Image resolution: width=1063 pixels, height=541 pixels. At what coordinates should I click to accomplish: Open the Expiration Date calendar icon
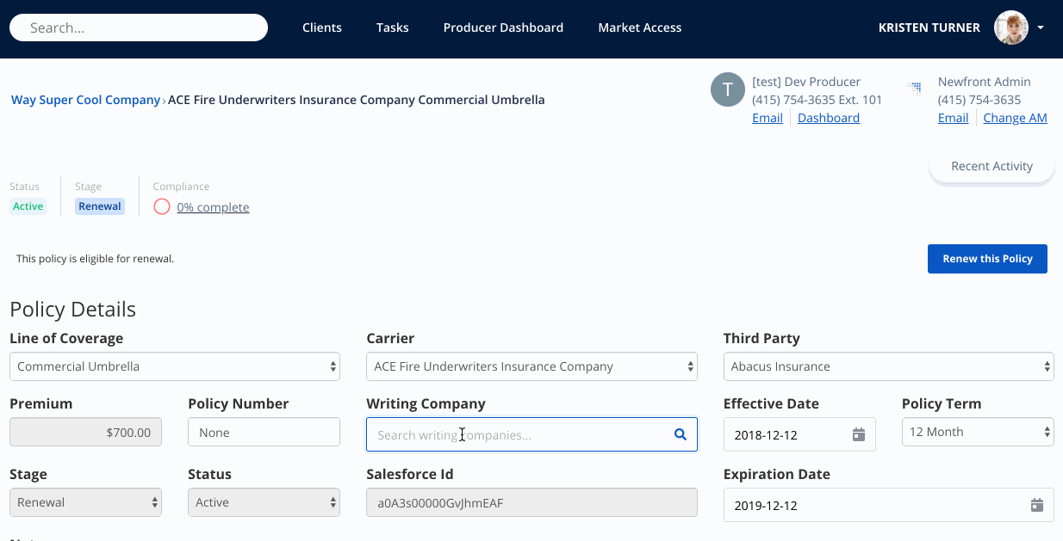coord(1036,506)
